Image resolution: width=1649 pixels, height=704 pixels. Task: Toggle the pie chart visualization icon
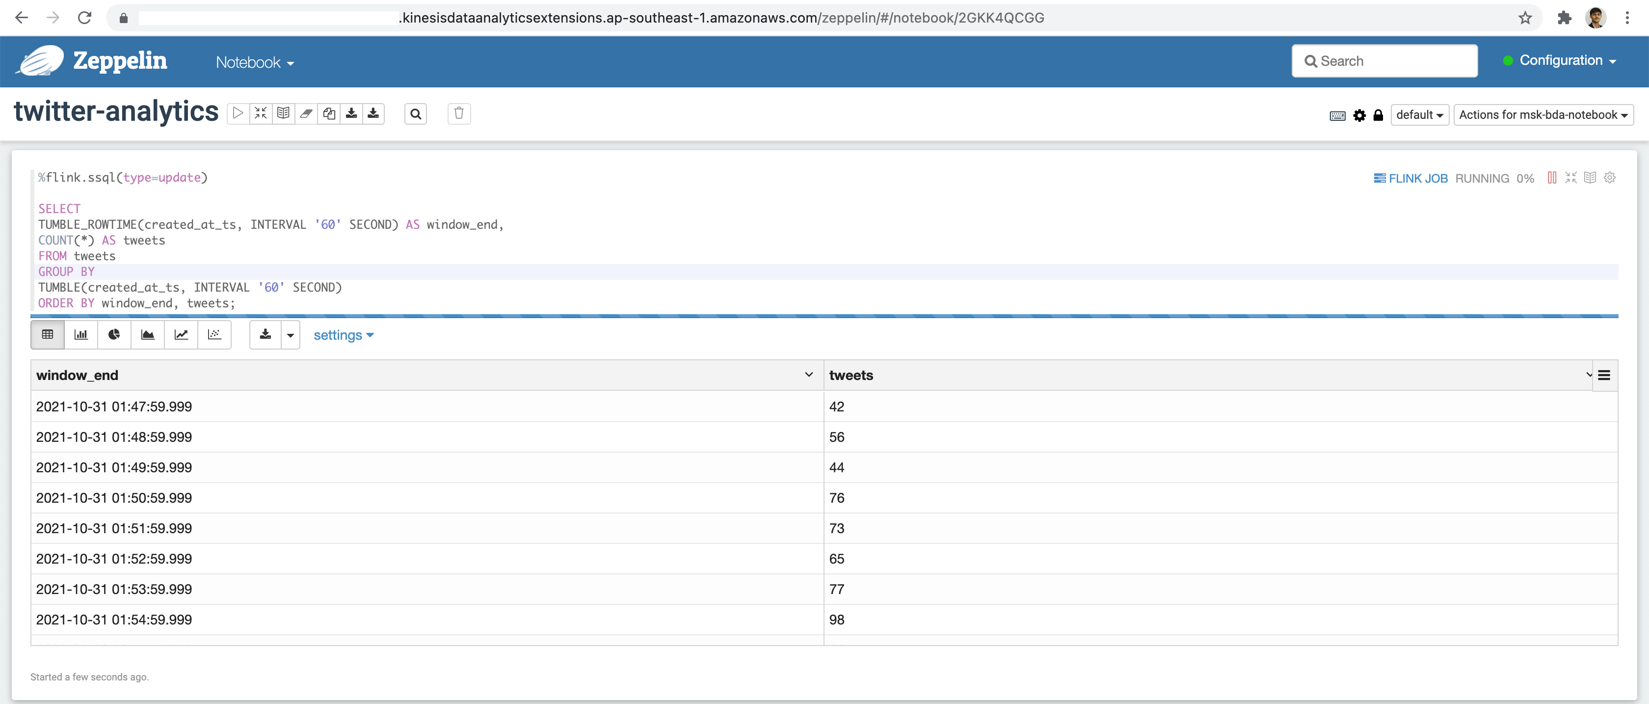pos(113,335)
